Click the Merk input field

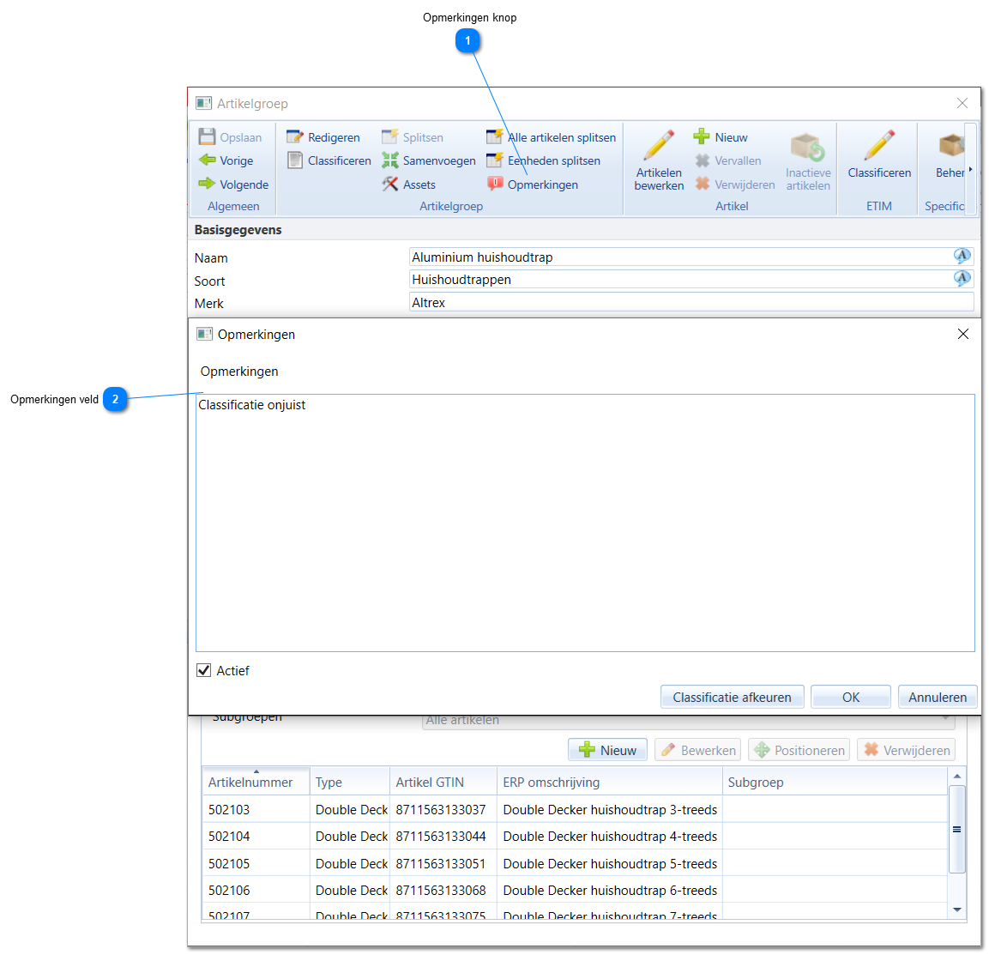pos(691,302)
